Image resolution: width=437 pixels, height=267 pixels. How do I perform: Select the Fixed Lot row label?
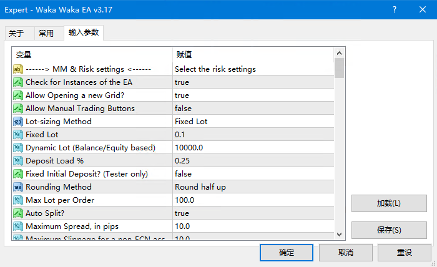[42, 135]
